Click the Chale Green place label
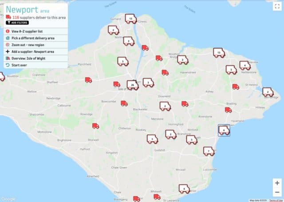The width and height of the screenshot is (284, 202). [119, 167]
